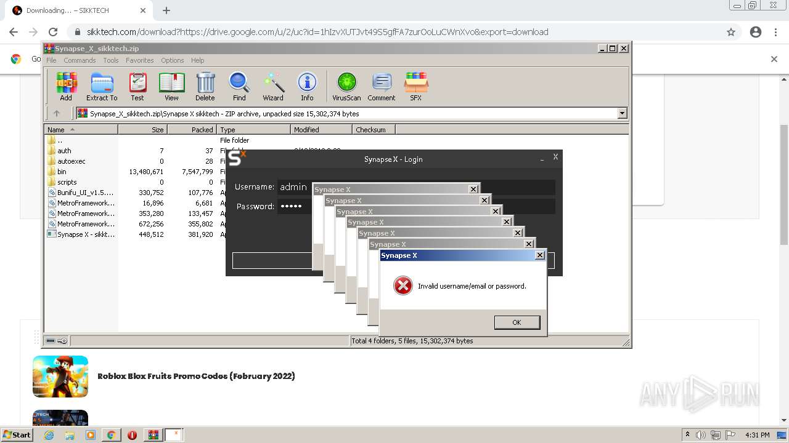The height and width of the screenshot is (443, 789).
Task: Click the Chrome page vertical scrollbar
Action: pyautogui.click(x=783, y=185)
